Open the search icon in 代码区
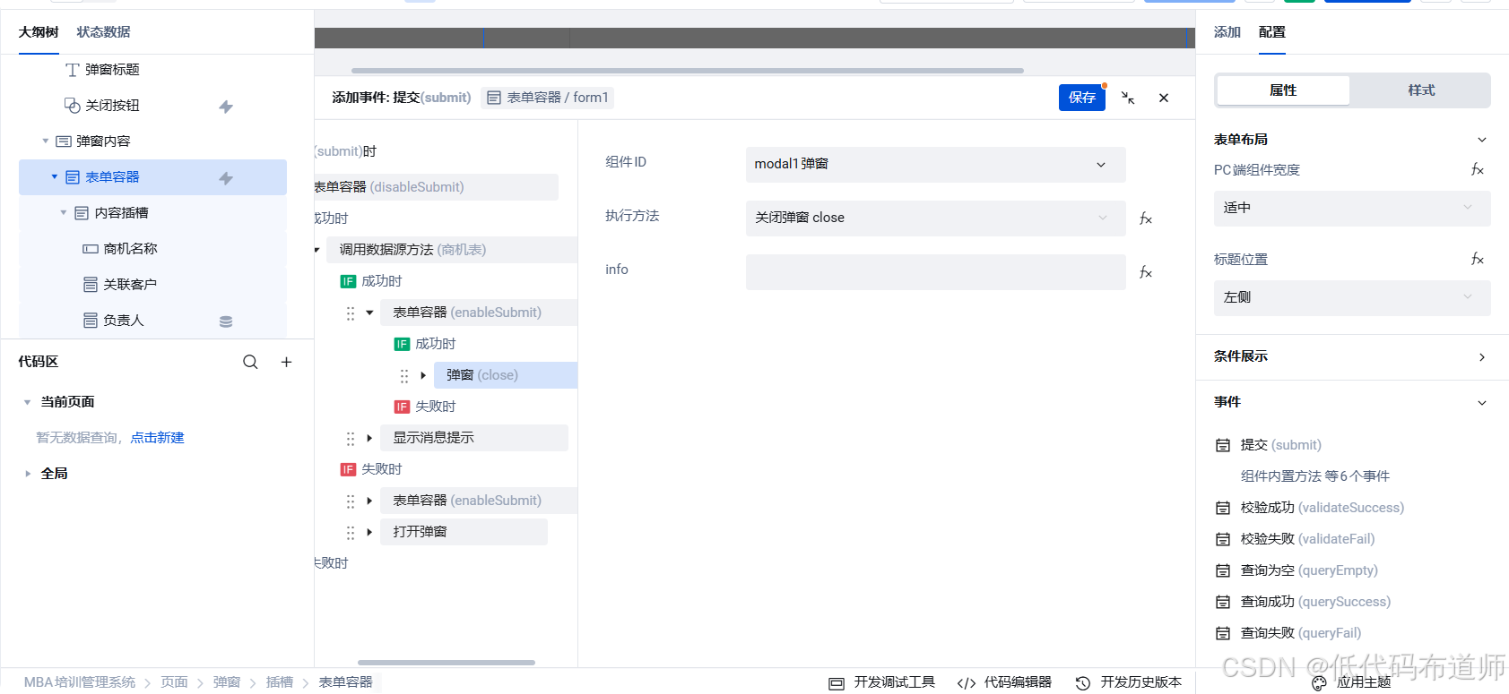Screen dimensions: 1509x694 [x=250, y=362]
